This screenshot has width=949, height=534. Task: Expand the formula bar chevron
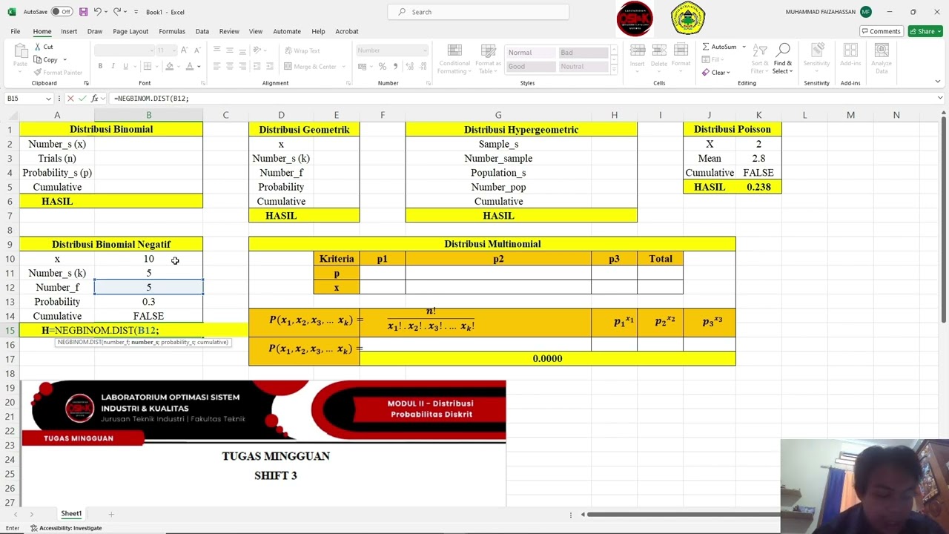point(940,98)
